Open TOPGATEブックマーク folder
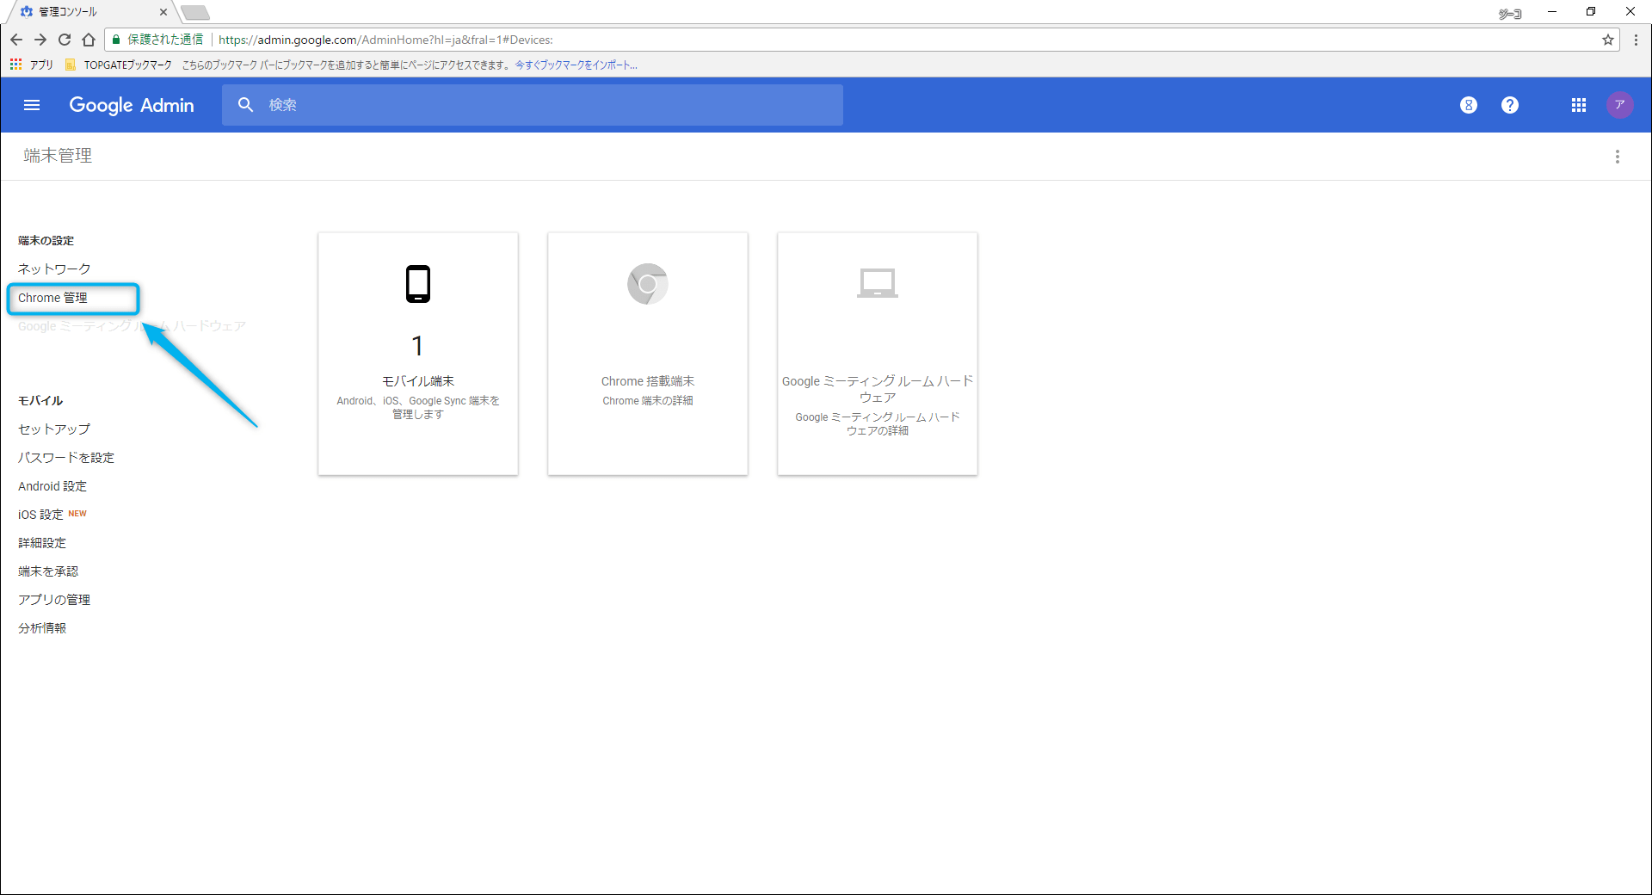Image resolution: width=1652 pixels, height=895 pixels. (119, 65)
